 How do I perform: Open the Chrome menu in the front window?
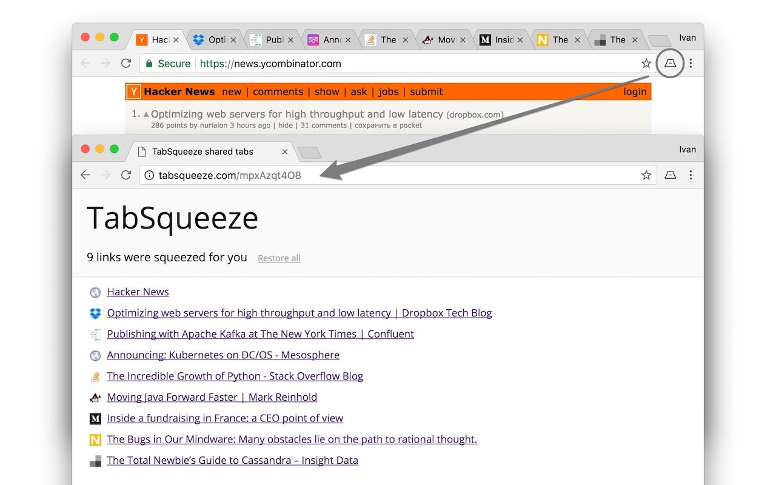691,175
